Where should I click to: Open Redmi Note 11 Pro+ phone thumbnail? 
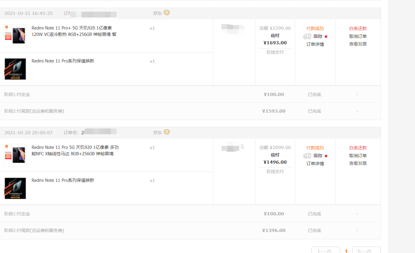coord(15,36)
